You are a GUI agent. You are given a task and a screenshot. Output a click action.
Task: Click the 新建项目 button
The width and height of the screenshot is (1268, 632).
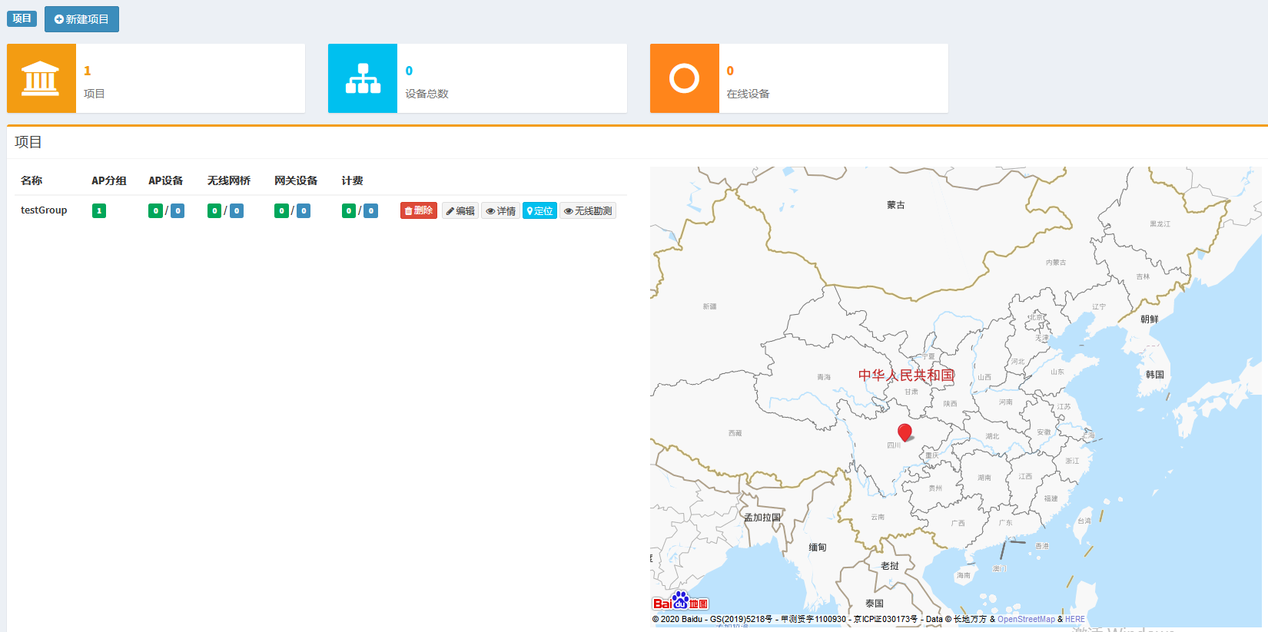81,19
